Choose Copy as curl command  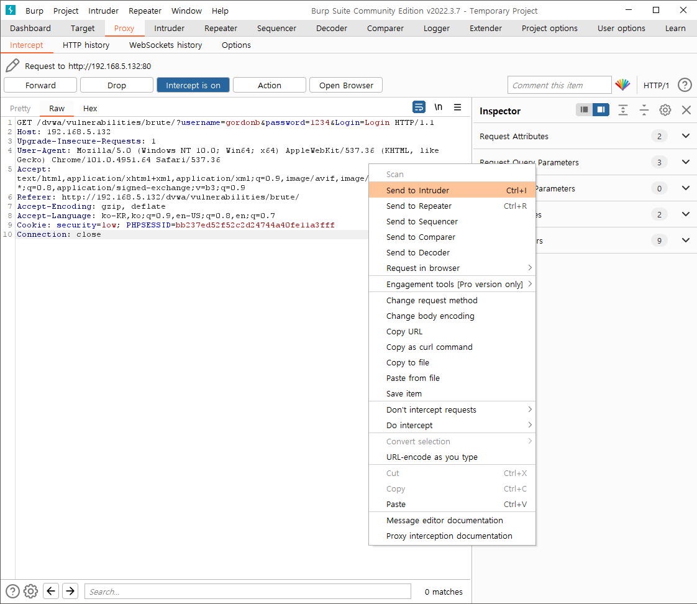click(452, 347)
